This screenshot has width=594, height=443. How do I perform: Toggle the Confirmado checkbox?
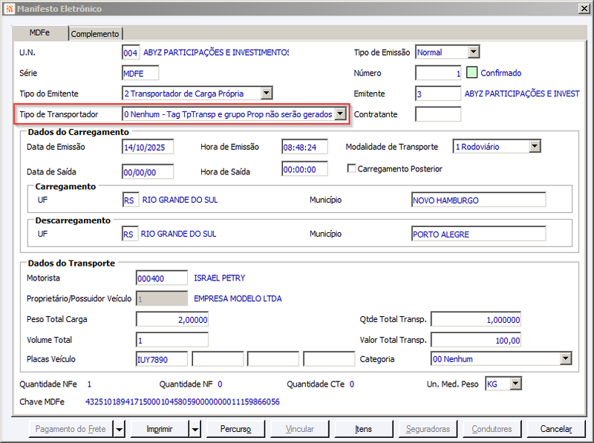[x=471, y=72]
